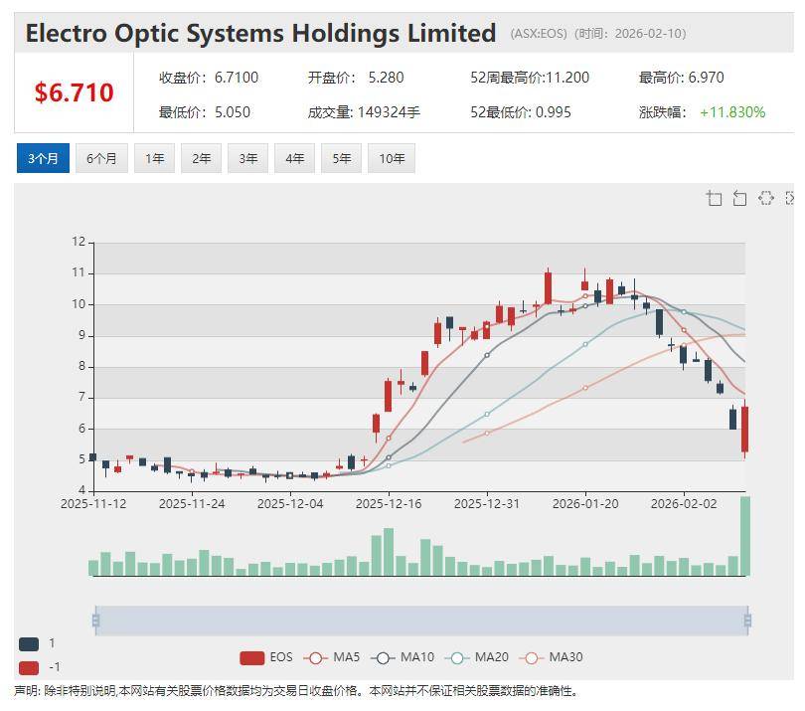The height and width of the screenshot is (711, 805).
Task: Click the zoom reset icon
Action: click(x=739, y=198)
